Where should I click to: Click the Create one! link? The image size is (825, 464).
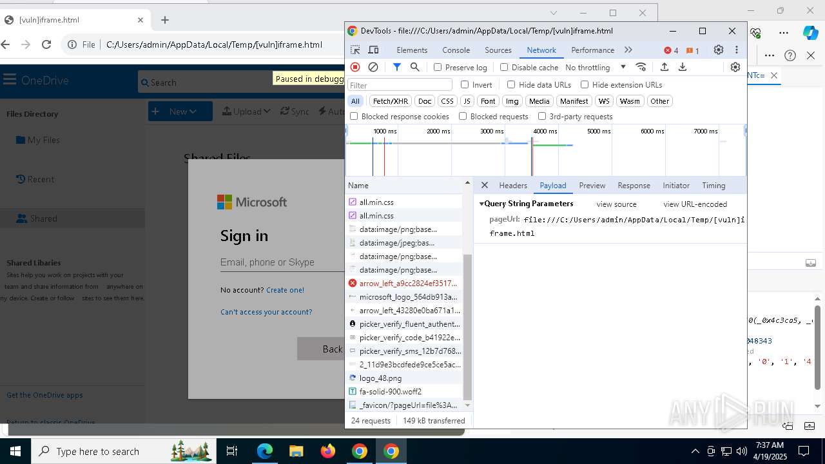point(285,290)
